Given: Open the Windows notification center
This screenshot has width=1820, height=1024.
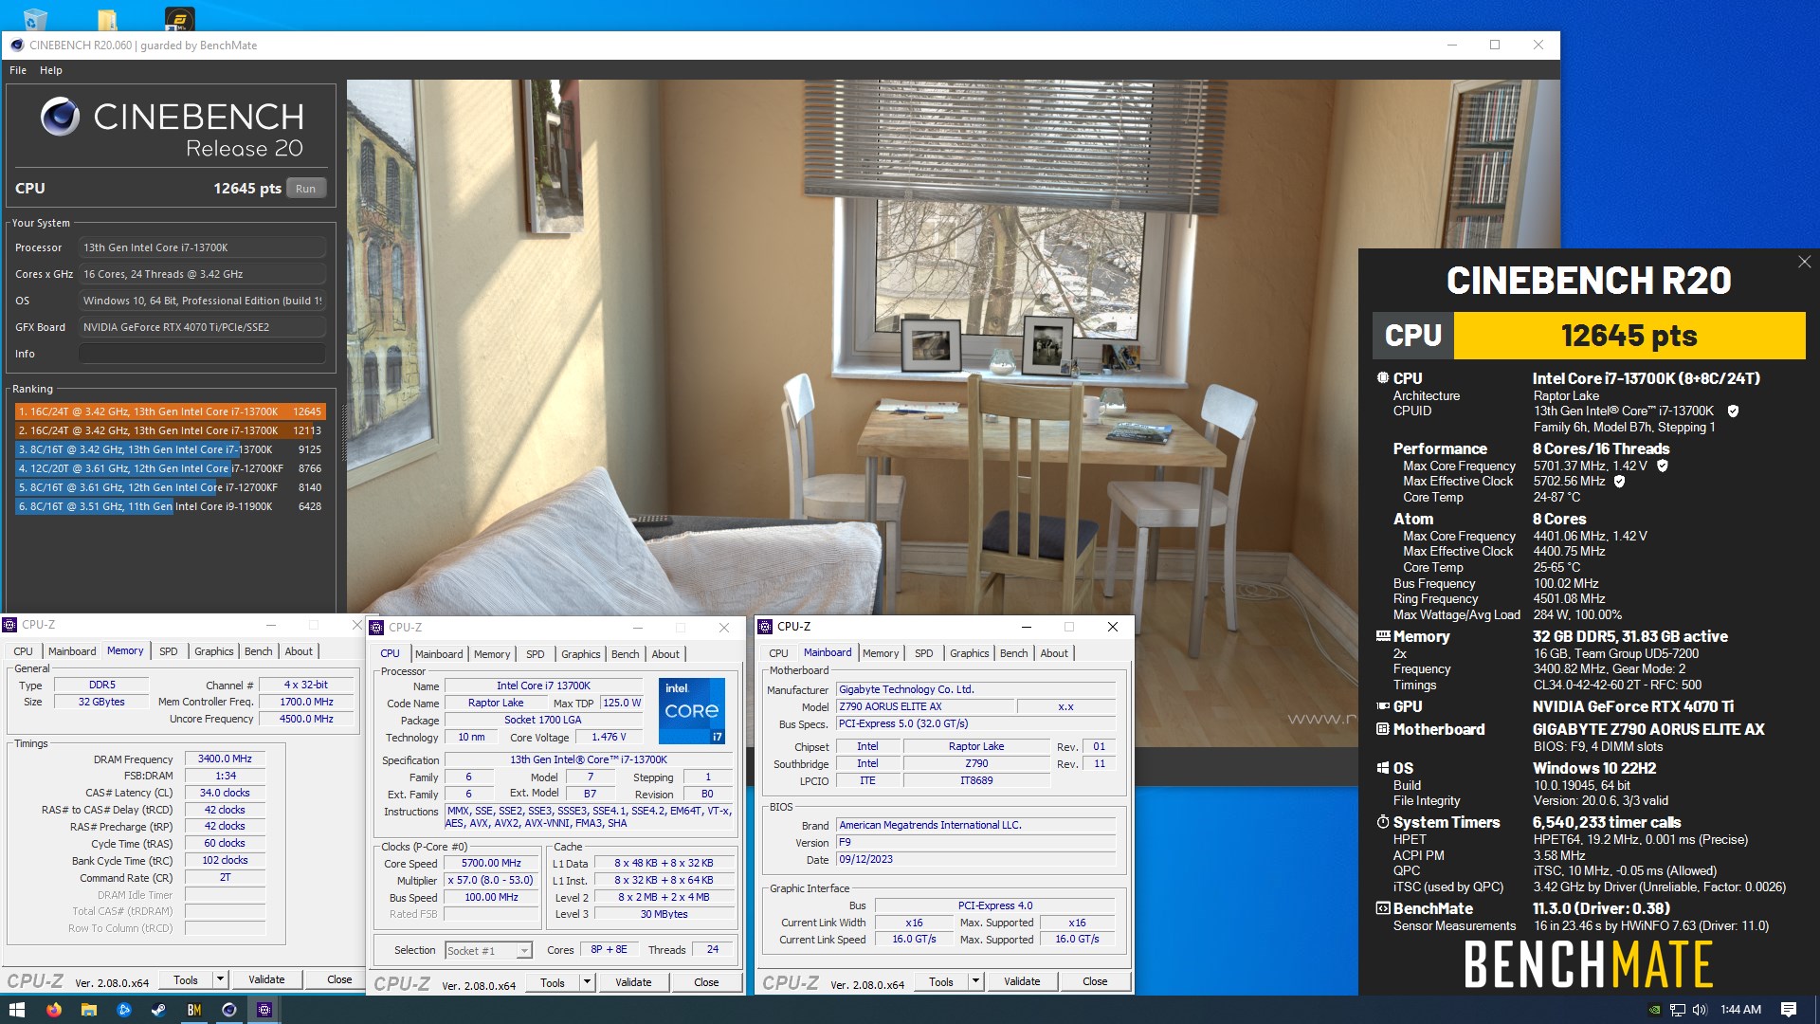Looking at the screenshot, I should tap(1789, 1010).
